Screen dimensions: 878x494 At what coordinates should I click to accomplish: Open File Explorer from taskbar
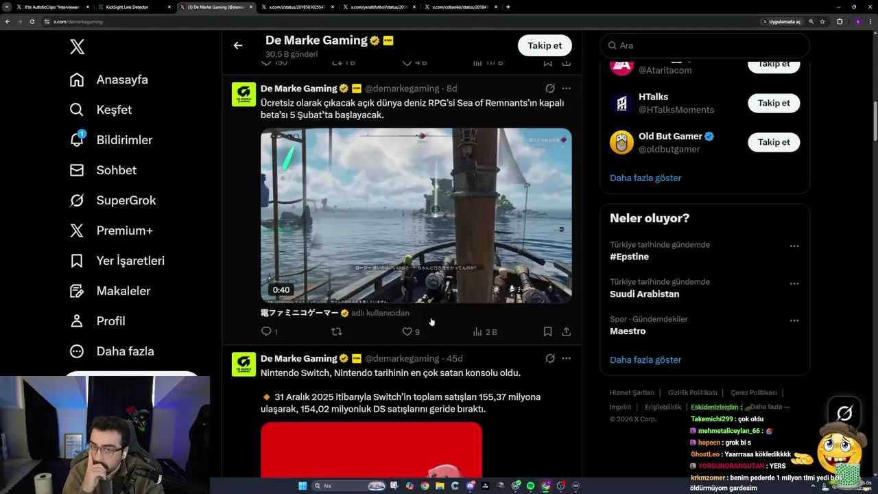tap(440, 486)
